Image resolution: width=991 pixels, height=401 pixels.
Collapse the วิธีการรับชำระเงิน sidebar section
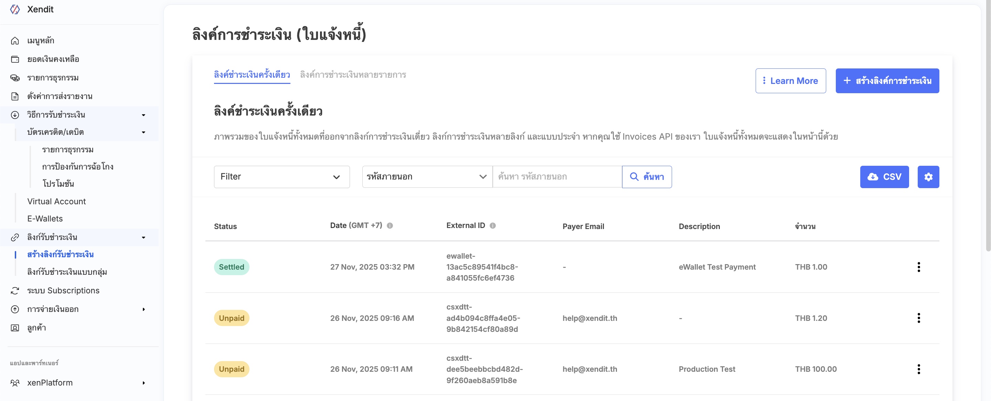click(x=143, y=115)
